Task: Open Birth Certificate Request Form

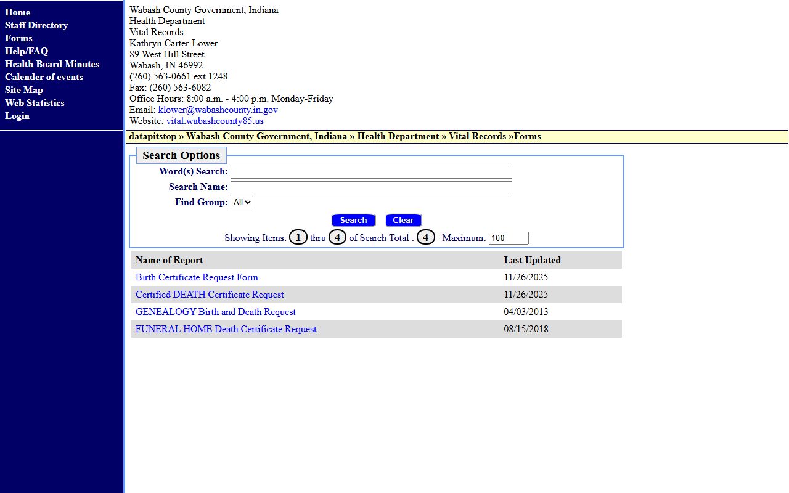Action: click(x=197, y=277)
